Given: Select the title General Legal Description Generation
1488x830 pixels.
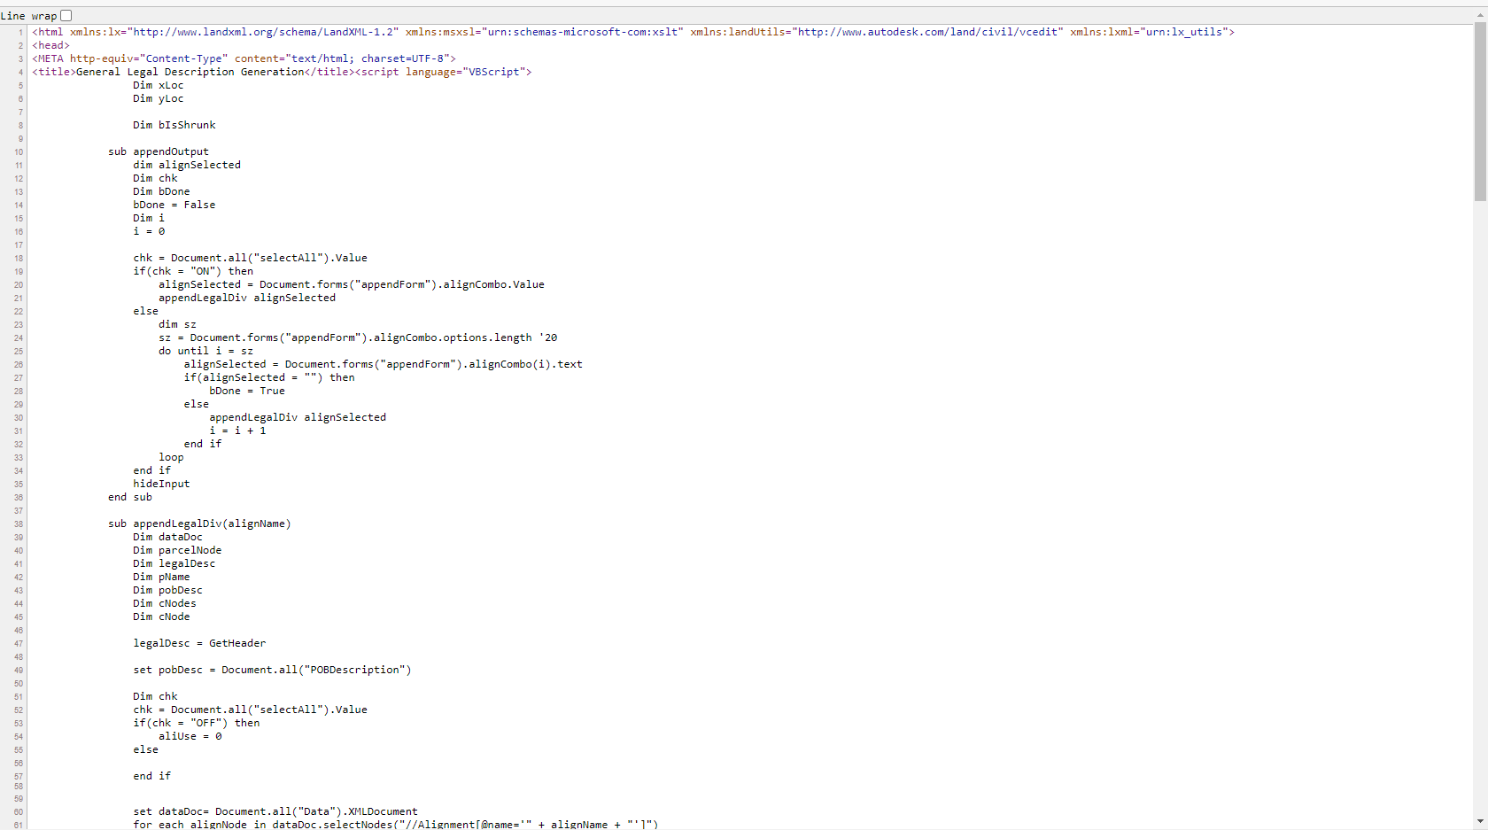Looking at the screenshot, I should click(x=189, y=72).
